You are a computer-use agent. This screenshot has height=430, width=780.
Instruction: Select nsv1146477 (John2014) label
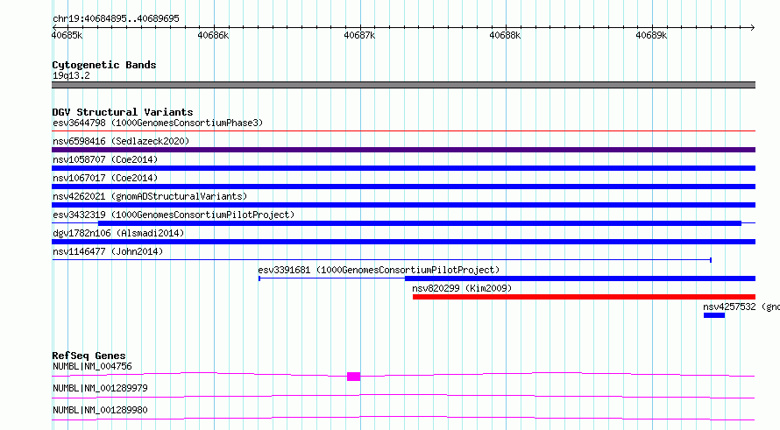[x=108, y=251]
